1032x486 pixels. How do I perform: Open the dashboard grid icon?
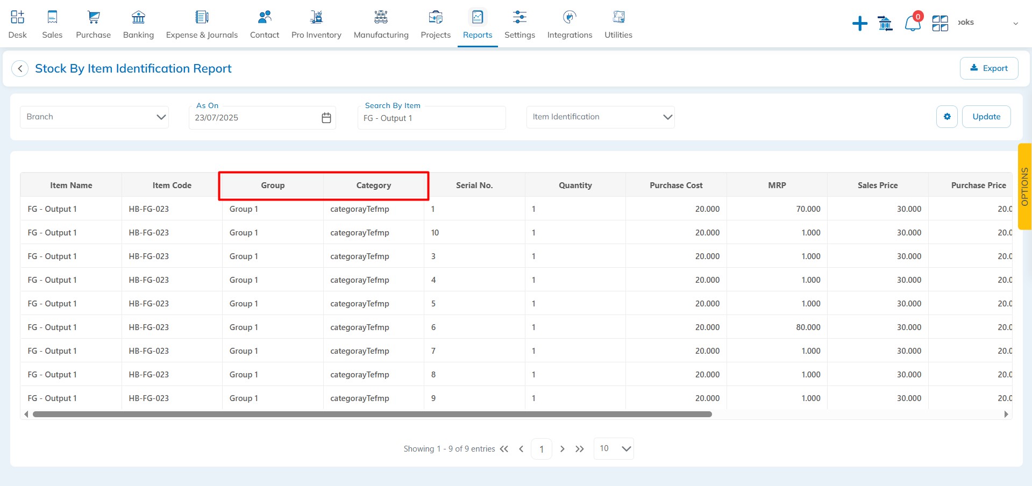point(940,23)
